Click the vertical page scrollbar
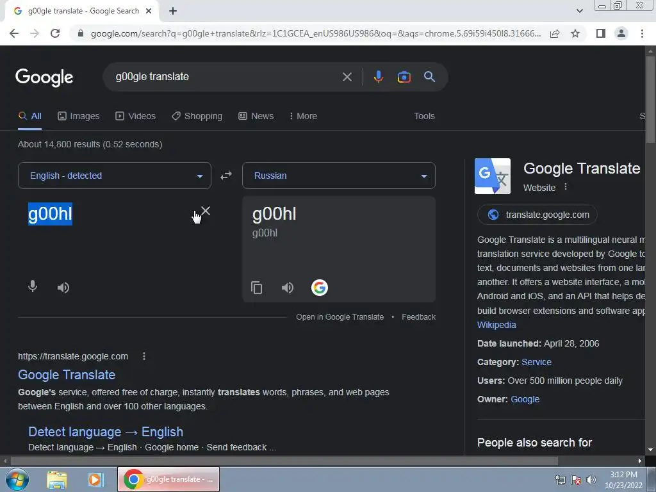Screen dimensions: 656x492 pyautogui.click(x=650, y=99)
